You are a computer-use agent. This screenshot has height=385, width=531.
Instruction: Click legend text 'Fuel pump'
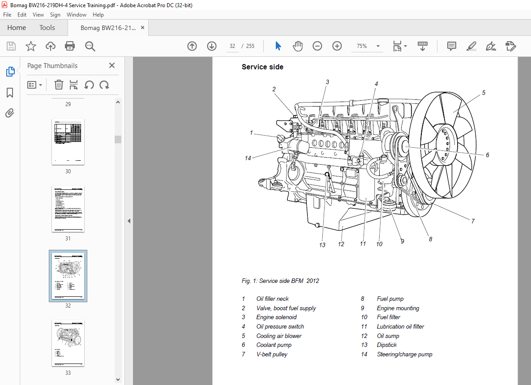pos(390,299)
